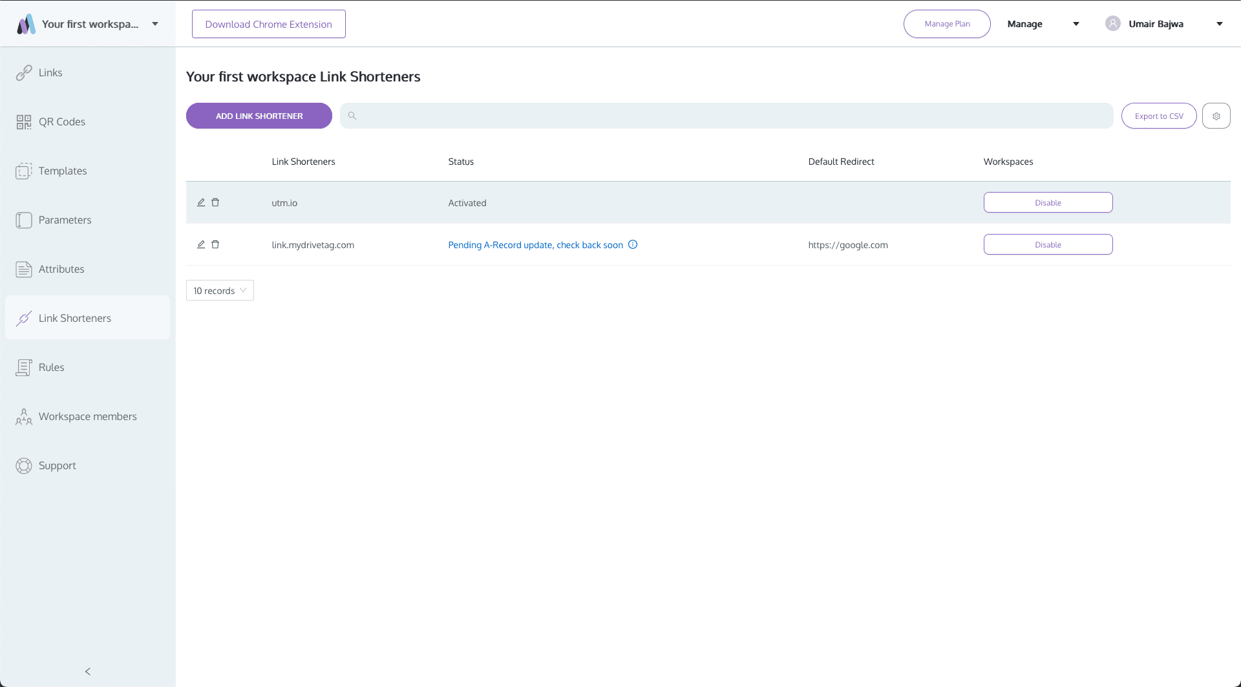Click the link.mydrivetag.com domain cell
This screenshot has width=1241, height=687.
tap(313, 245)
